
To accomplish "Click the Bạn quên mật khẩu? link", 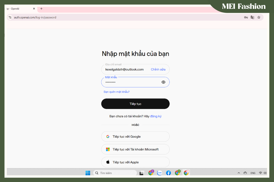I will [x=117, y=92].
